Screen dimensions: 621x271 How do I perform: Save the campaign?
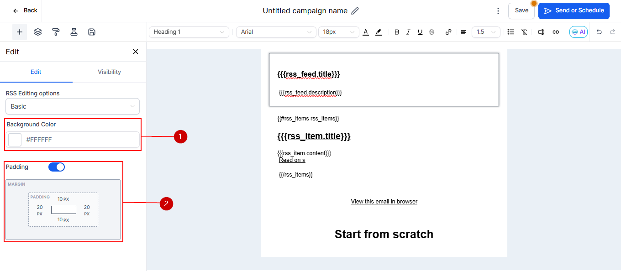pyautogui.click(x=521, y=10)
